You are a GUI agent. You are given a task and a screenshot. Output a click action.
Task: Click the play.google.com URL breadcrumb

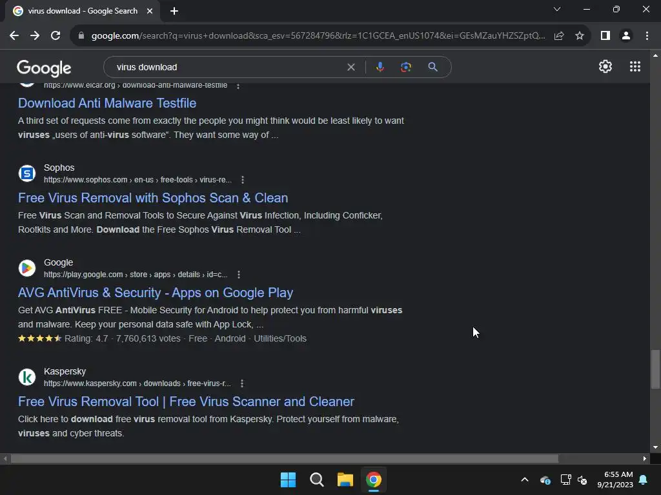coord(136,275)
